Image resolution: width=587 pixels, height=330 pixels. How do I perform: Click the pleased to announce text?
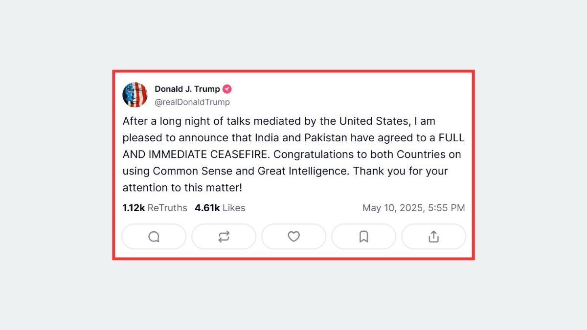[x=170, y=138]
